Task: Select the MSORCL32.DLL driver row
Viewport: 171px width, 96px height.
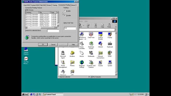Action: pyautogui.click(x=41, y=21)
